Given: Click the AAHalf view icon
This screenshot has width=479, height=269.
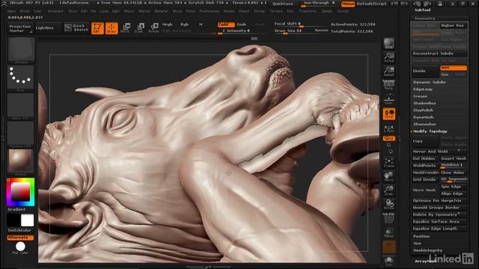Looking at the screenshot, I should point(389,71).
